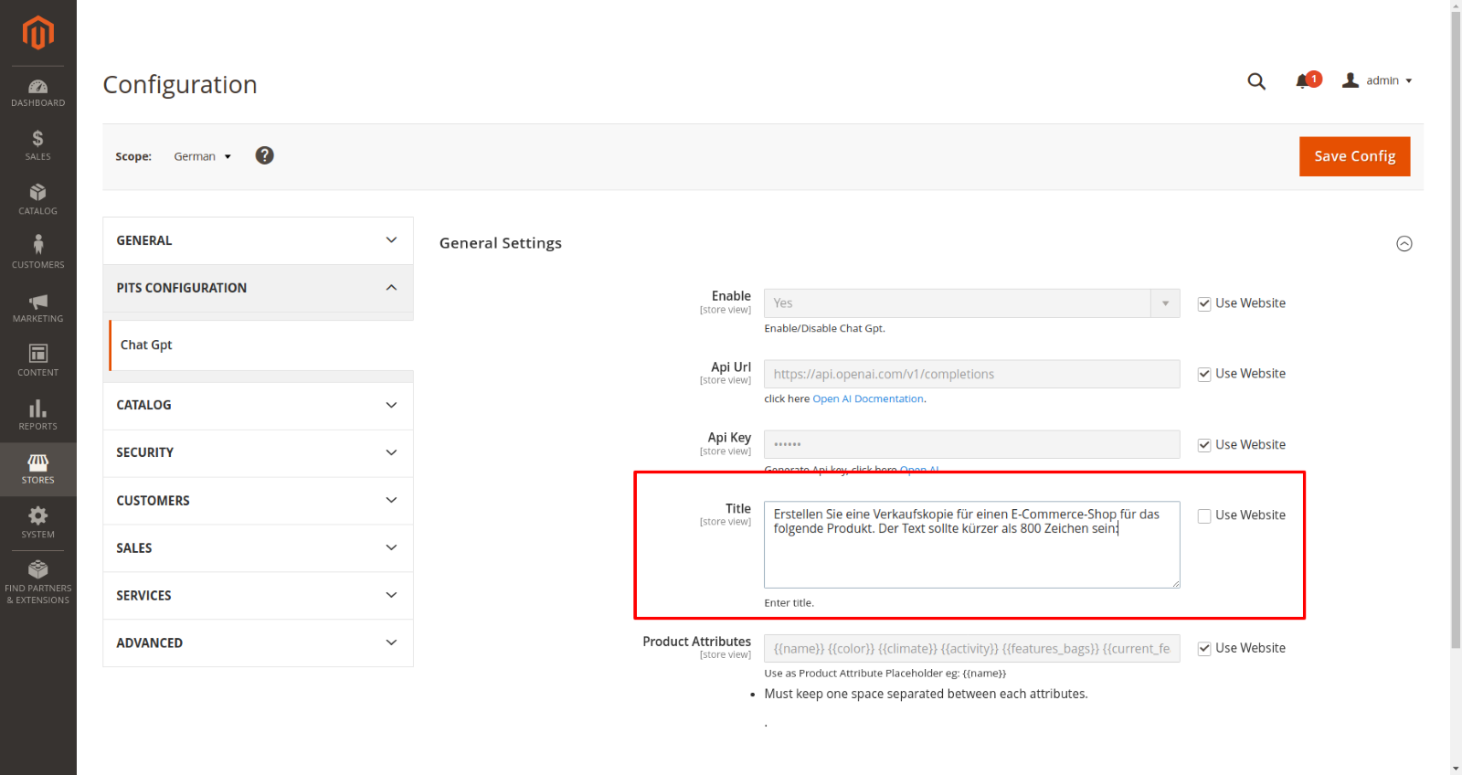Image resolution: width=1462 pixels, height=775 pixels.
Task: Open the notifications bell icon
Action: [1303, 81]
